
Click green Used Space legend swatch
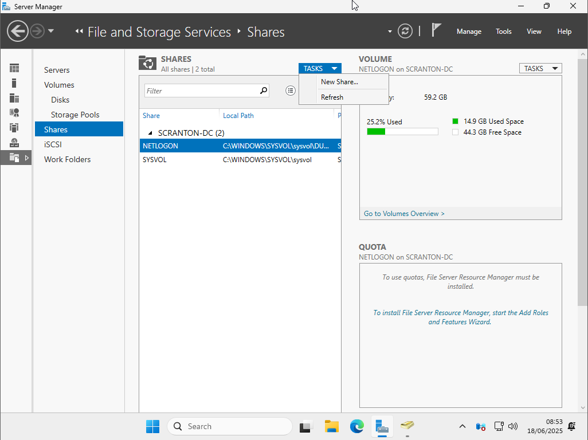pyautogui.click(x=455, y=121)
